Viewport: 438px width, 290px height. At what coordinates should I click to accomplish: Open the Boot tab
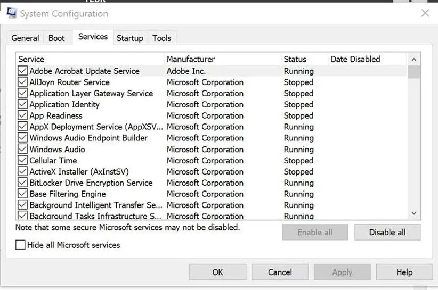(56, 38)
